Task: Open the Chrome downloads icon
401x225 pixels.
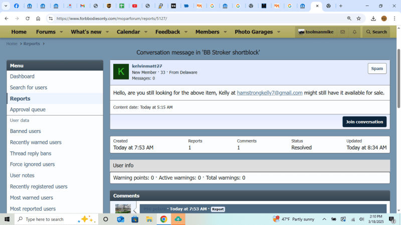Action: [x=373, y=18]
